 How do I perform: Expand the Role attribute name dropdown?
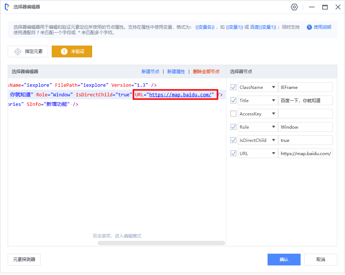(273, 127)
